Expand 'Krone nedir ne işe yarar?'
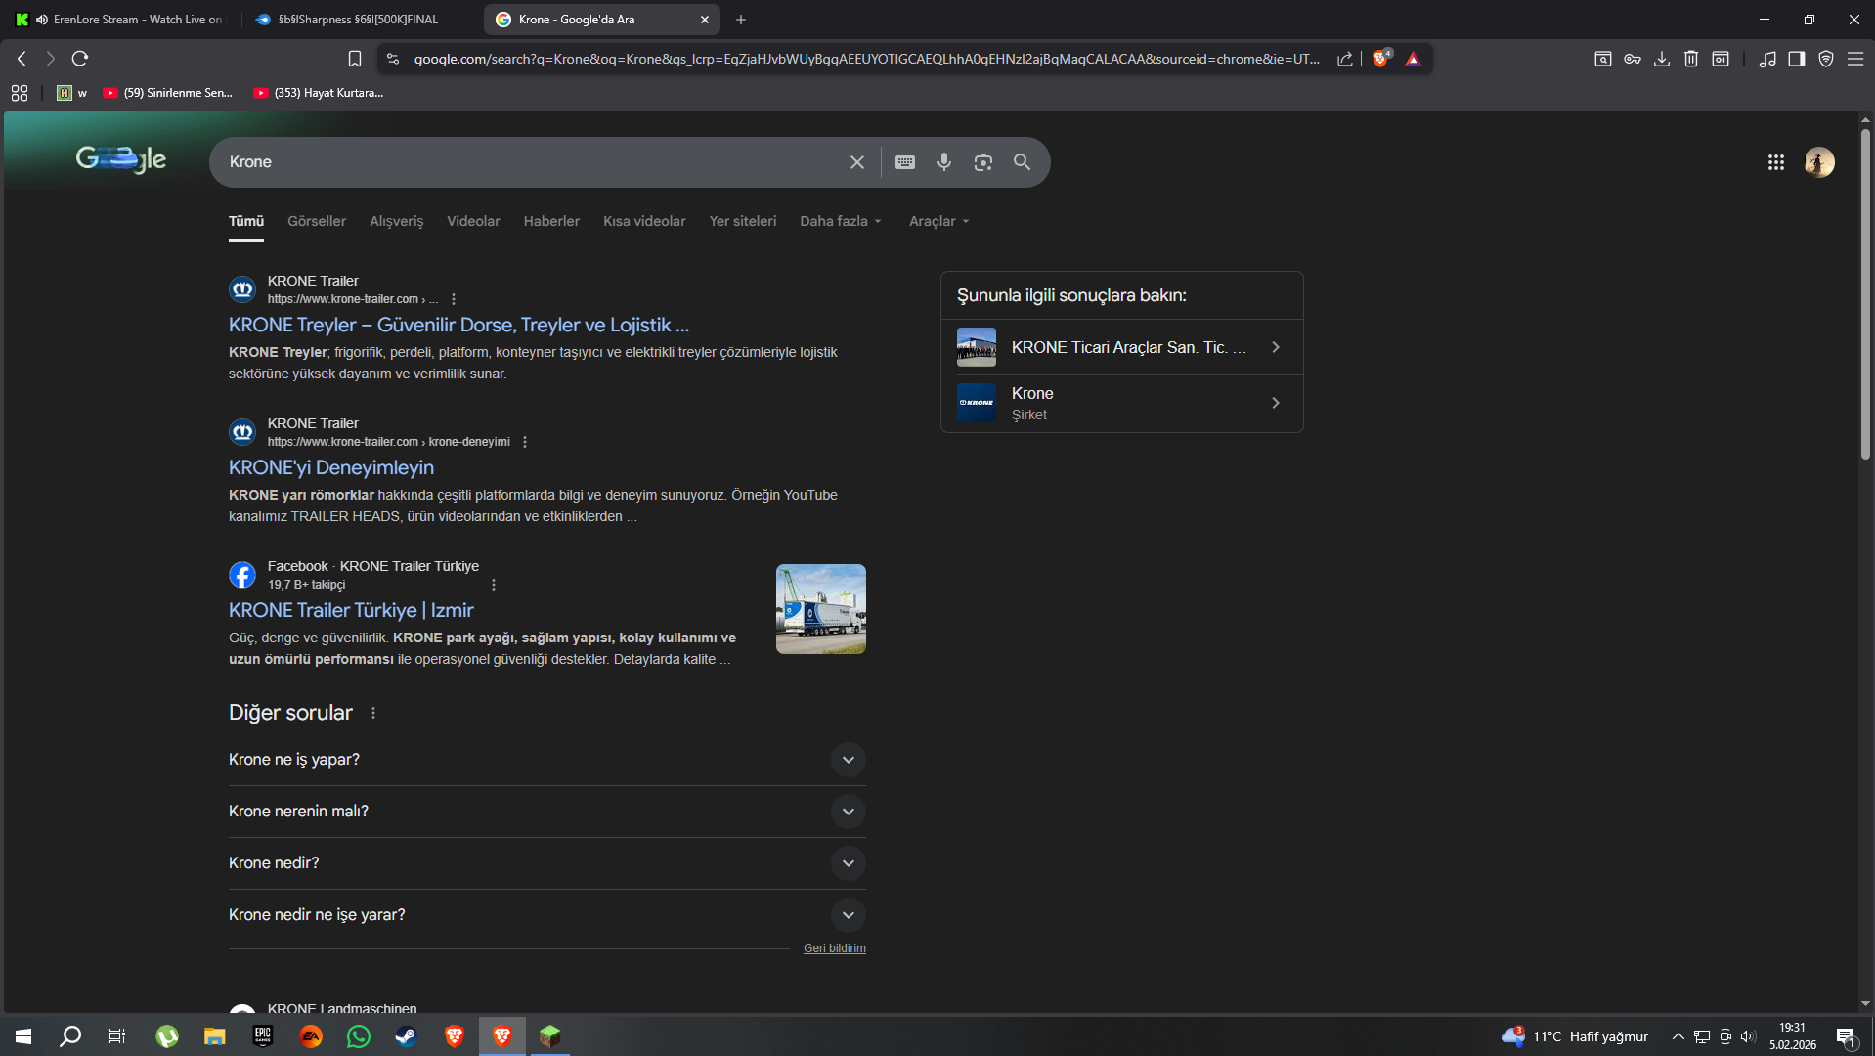Screen dimensions: 1875x1056 pyautogui.click(x=547, y=915)
